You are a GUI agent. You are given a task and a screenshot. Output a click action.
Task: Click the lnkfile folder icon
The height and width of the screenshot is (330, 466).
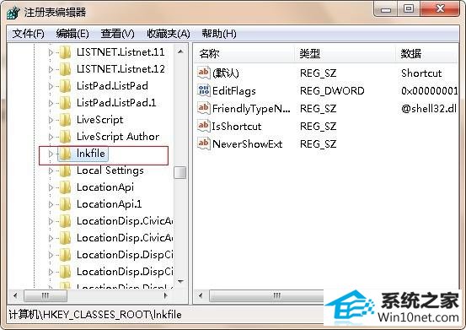tap(65, 154)
